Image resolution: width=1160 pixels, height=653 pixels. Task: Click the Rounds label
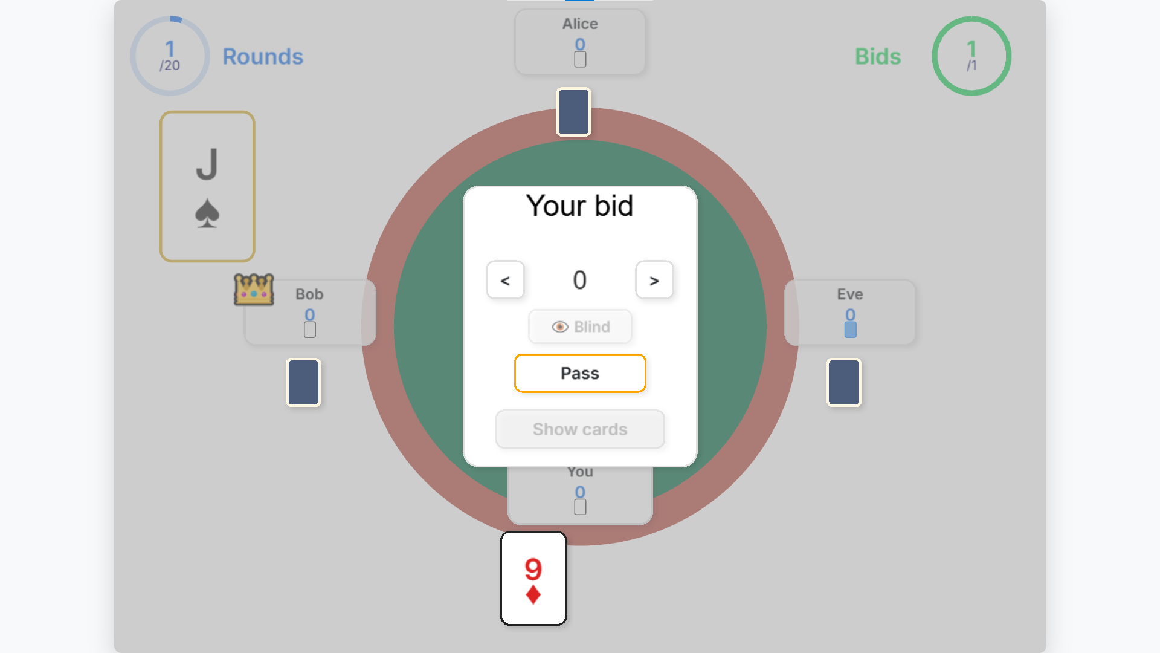click(263, 56)
